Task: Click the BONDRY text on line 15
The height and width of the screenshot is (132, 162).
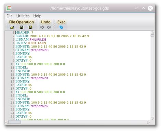Action: [x=23, y=81]
